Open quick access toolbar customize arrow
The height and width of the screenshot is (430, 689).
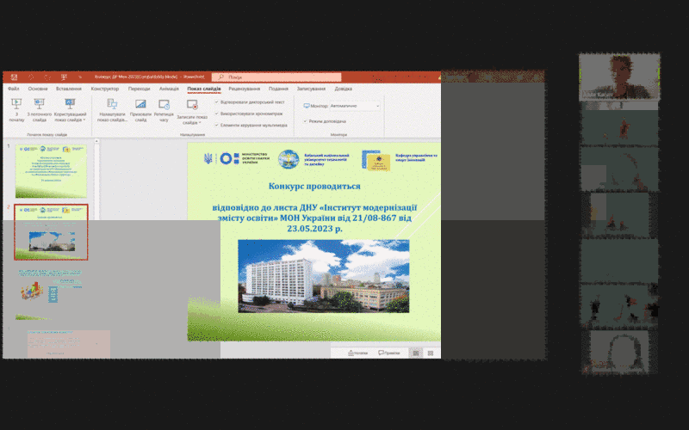[x=80, y=77]
